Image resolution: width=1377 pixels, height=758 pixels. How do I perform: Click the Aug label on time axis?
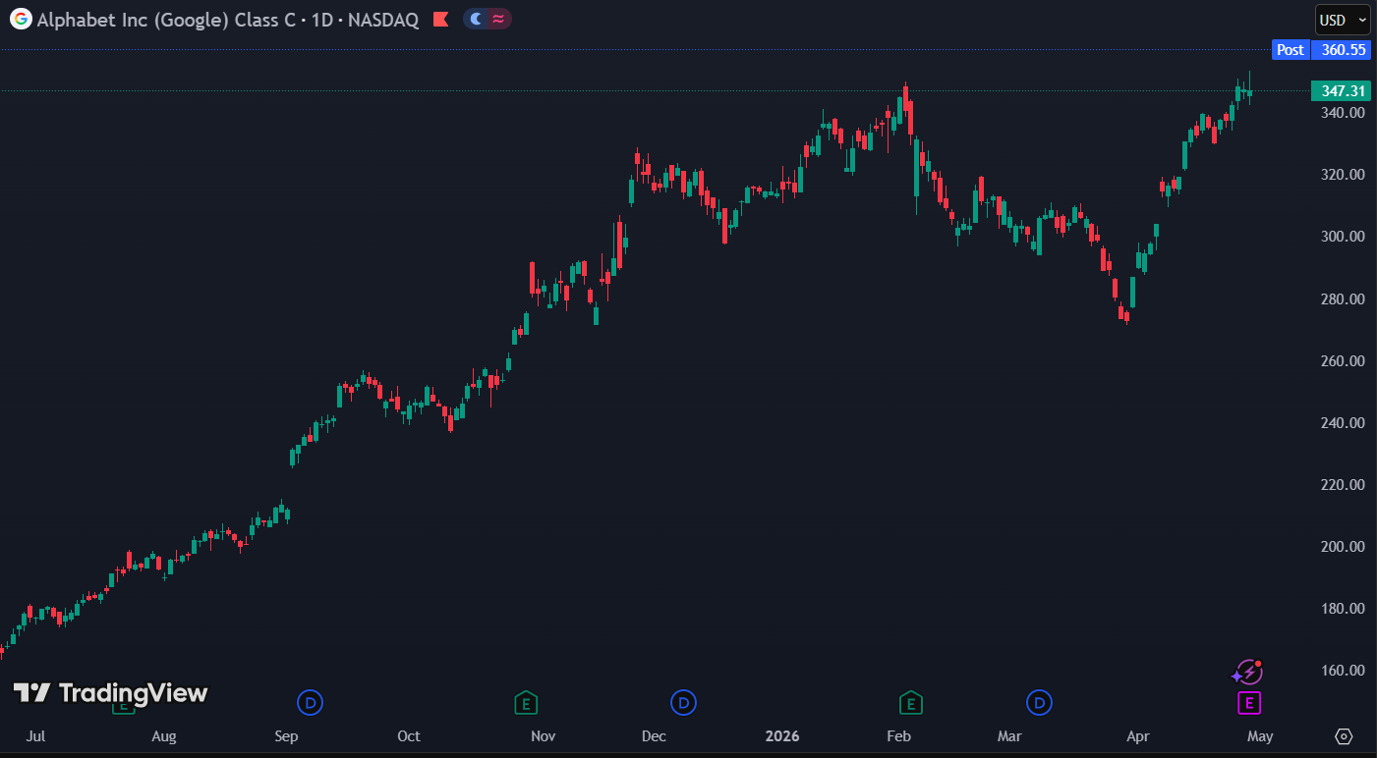[164, 736]
